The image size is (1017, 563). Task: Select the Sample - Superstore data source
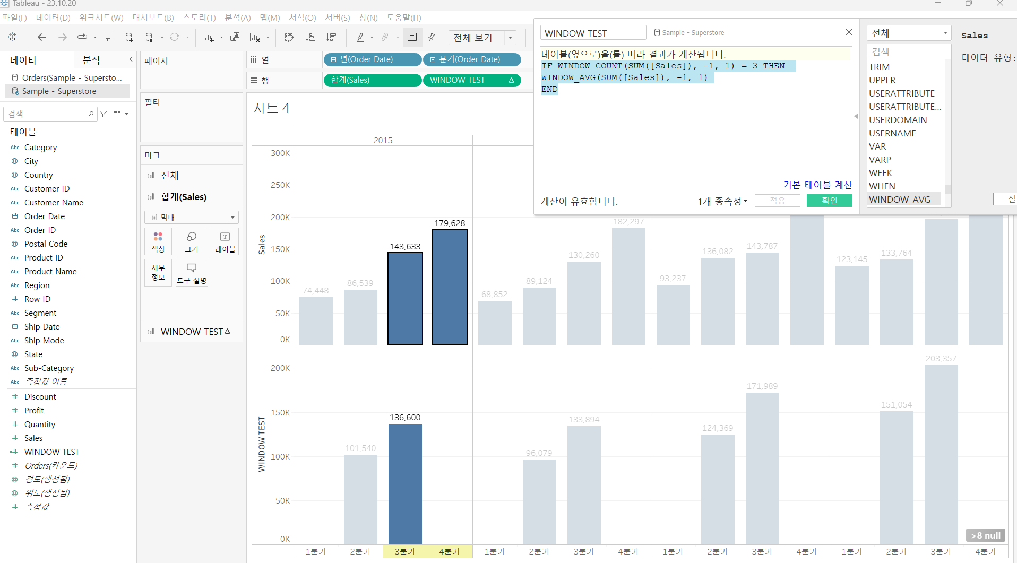tap(67, 91)
